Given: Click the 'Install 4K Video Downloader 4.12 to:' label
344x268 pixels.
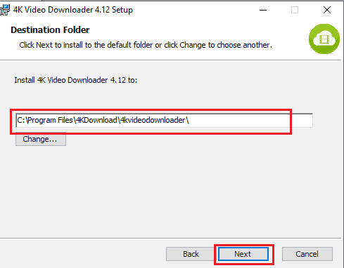Looking at the screenshot, I should (x=76, y=80).
